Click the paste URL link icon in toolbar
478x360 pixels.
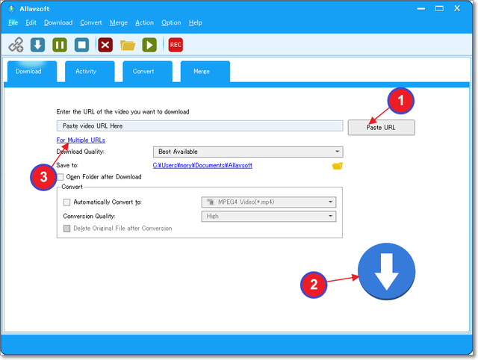point(16,45)
